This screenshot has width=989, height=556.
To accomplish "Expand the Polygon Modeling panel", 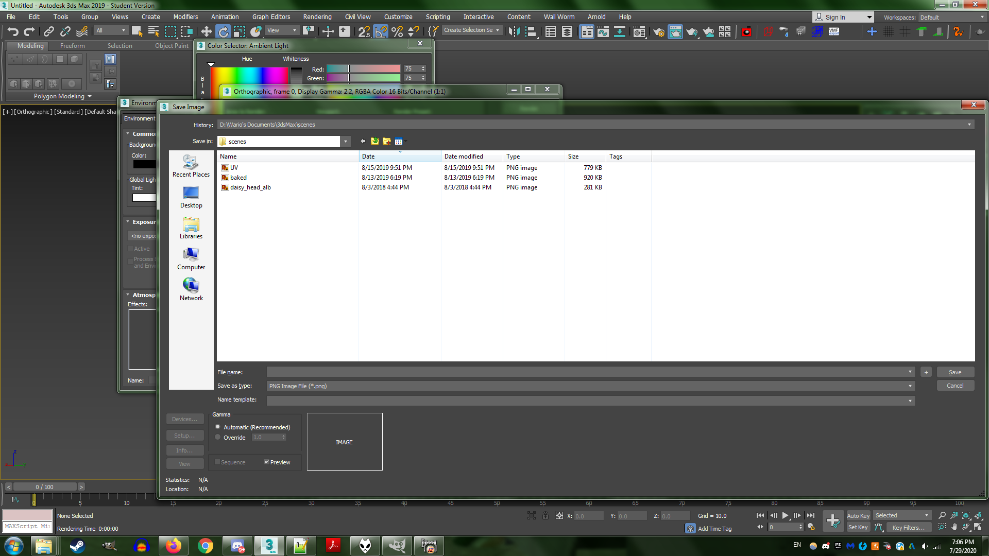I will point(62,96).
